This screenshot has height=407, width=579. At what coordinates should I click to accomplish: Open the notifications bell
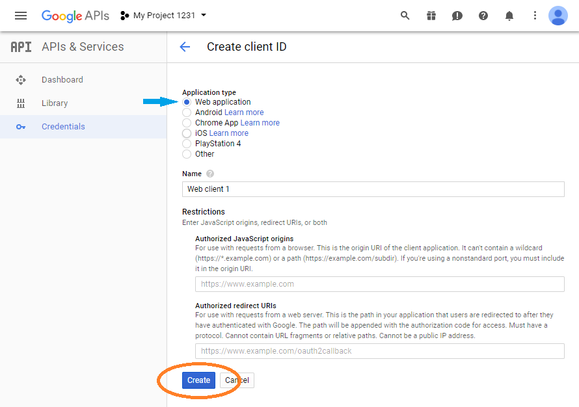point(509,16)
